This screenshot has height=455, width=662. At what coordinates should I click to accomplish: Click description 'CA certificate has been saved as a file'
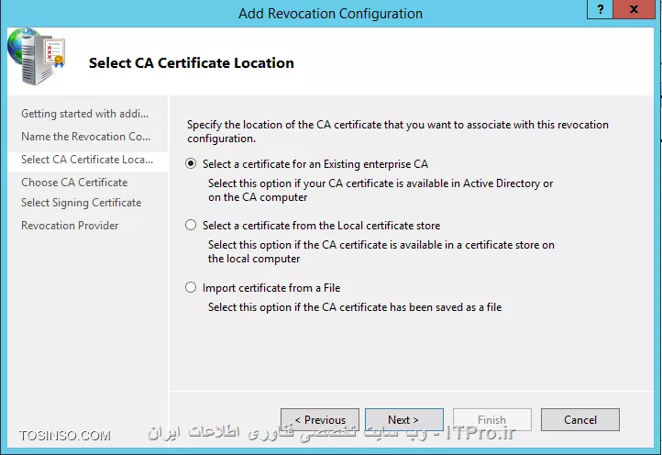point(355,307)
